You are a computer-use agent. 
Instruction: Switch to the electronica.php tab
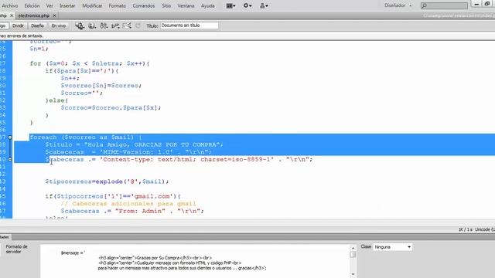(34, 15)
